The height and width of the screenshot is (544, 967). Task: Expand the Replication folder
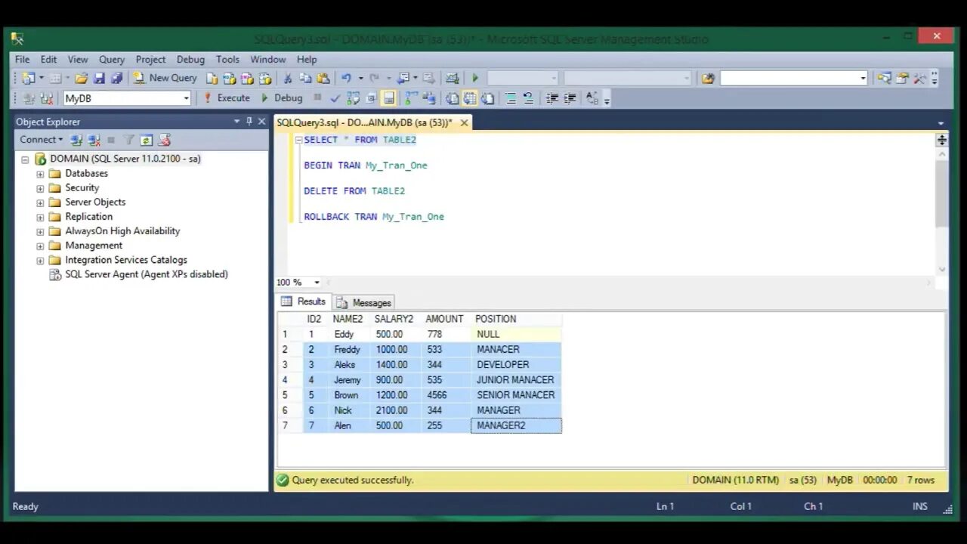(40, 217)
